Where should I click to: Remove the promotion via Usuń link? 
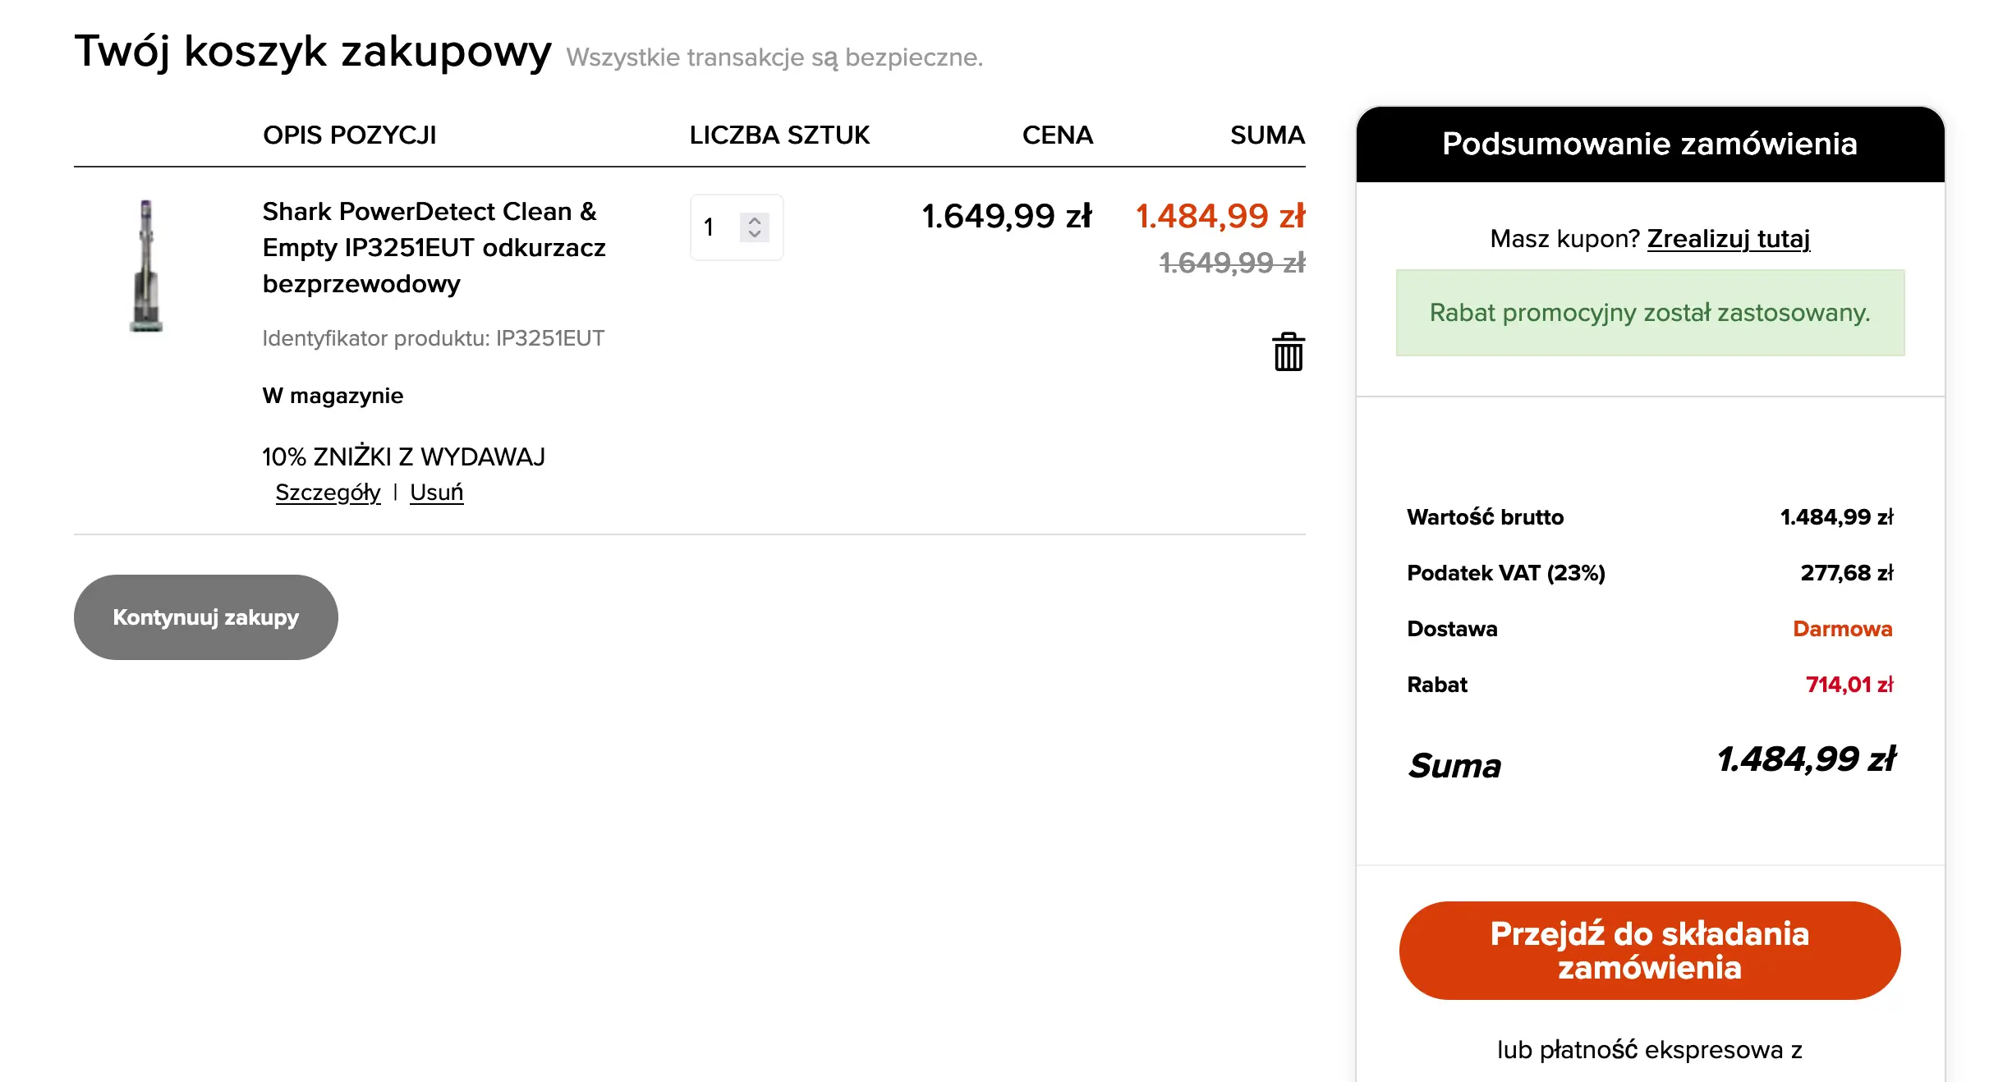[x=436, y=493]
